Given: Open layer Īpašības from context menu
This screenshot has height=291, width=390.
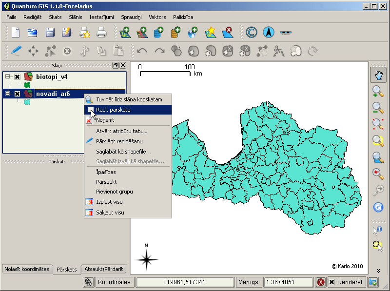Looking at the screenshot, I should 128,172.
